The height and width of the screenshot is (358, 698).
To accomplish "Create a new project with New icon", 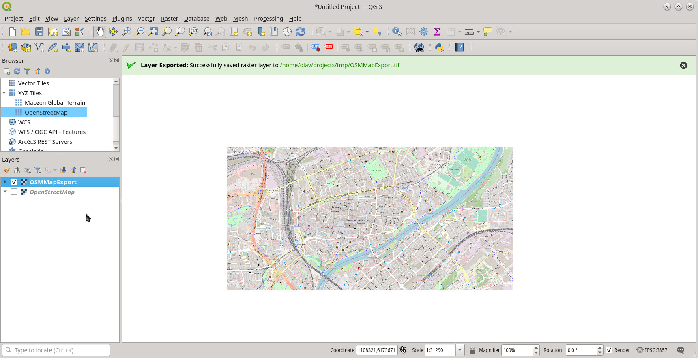I will (13, 32).
